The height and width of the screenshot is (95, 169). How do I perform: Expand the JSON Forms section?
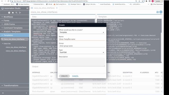click(x=15, y=24)
